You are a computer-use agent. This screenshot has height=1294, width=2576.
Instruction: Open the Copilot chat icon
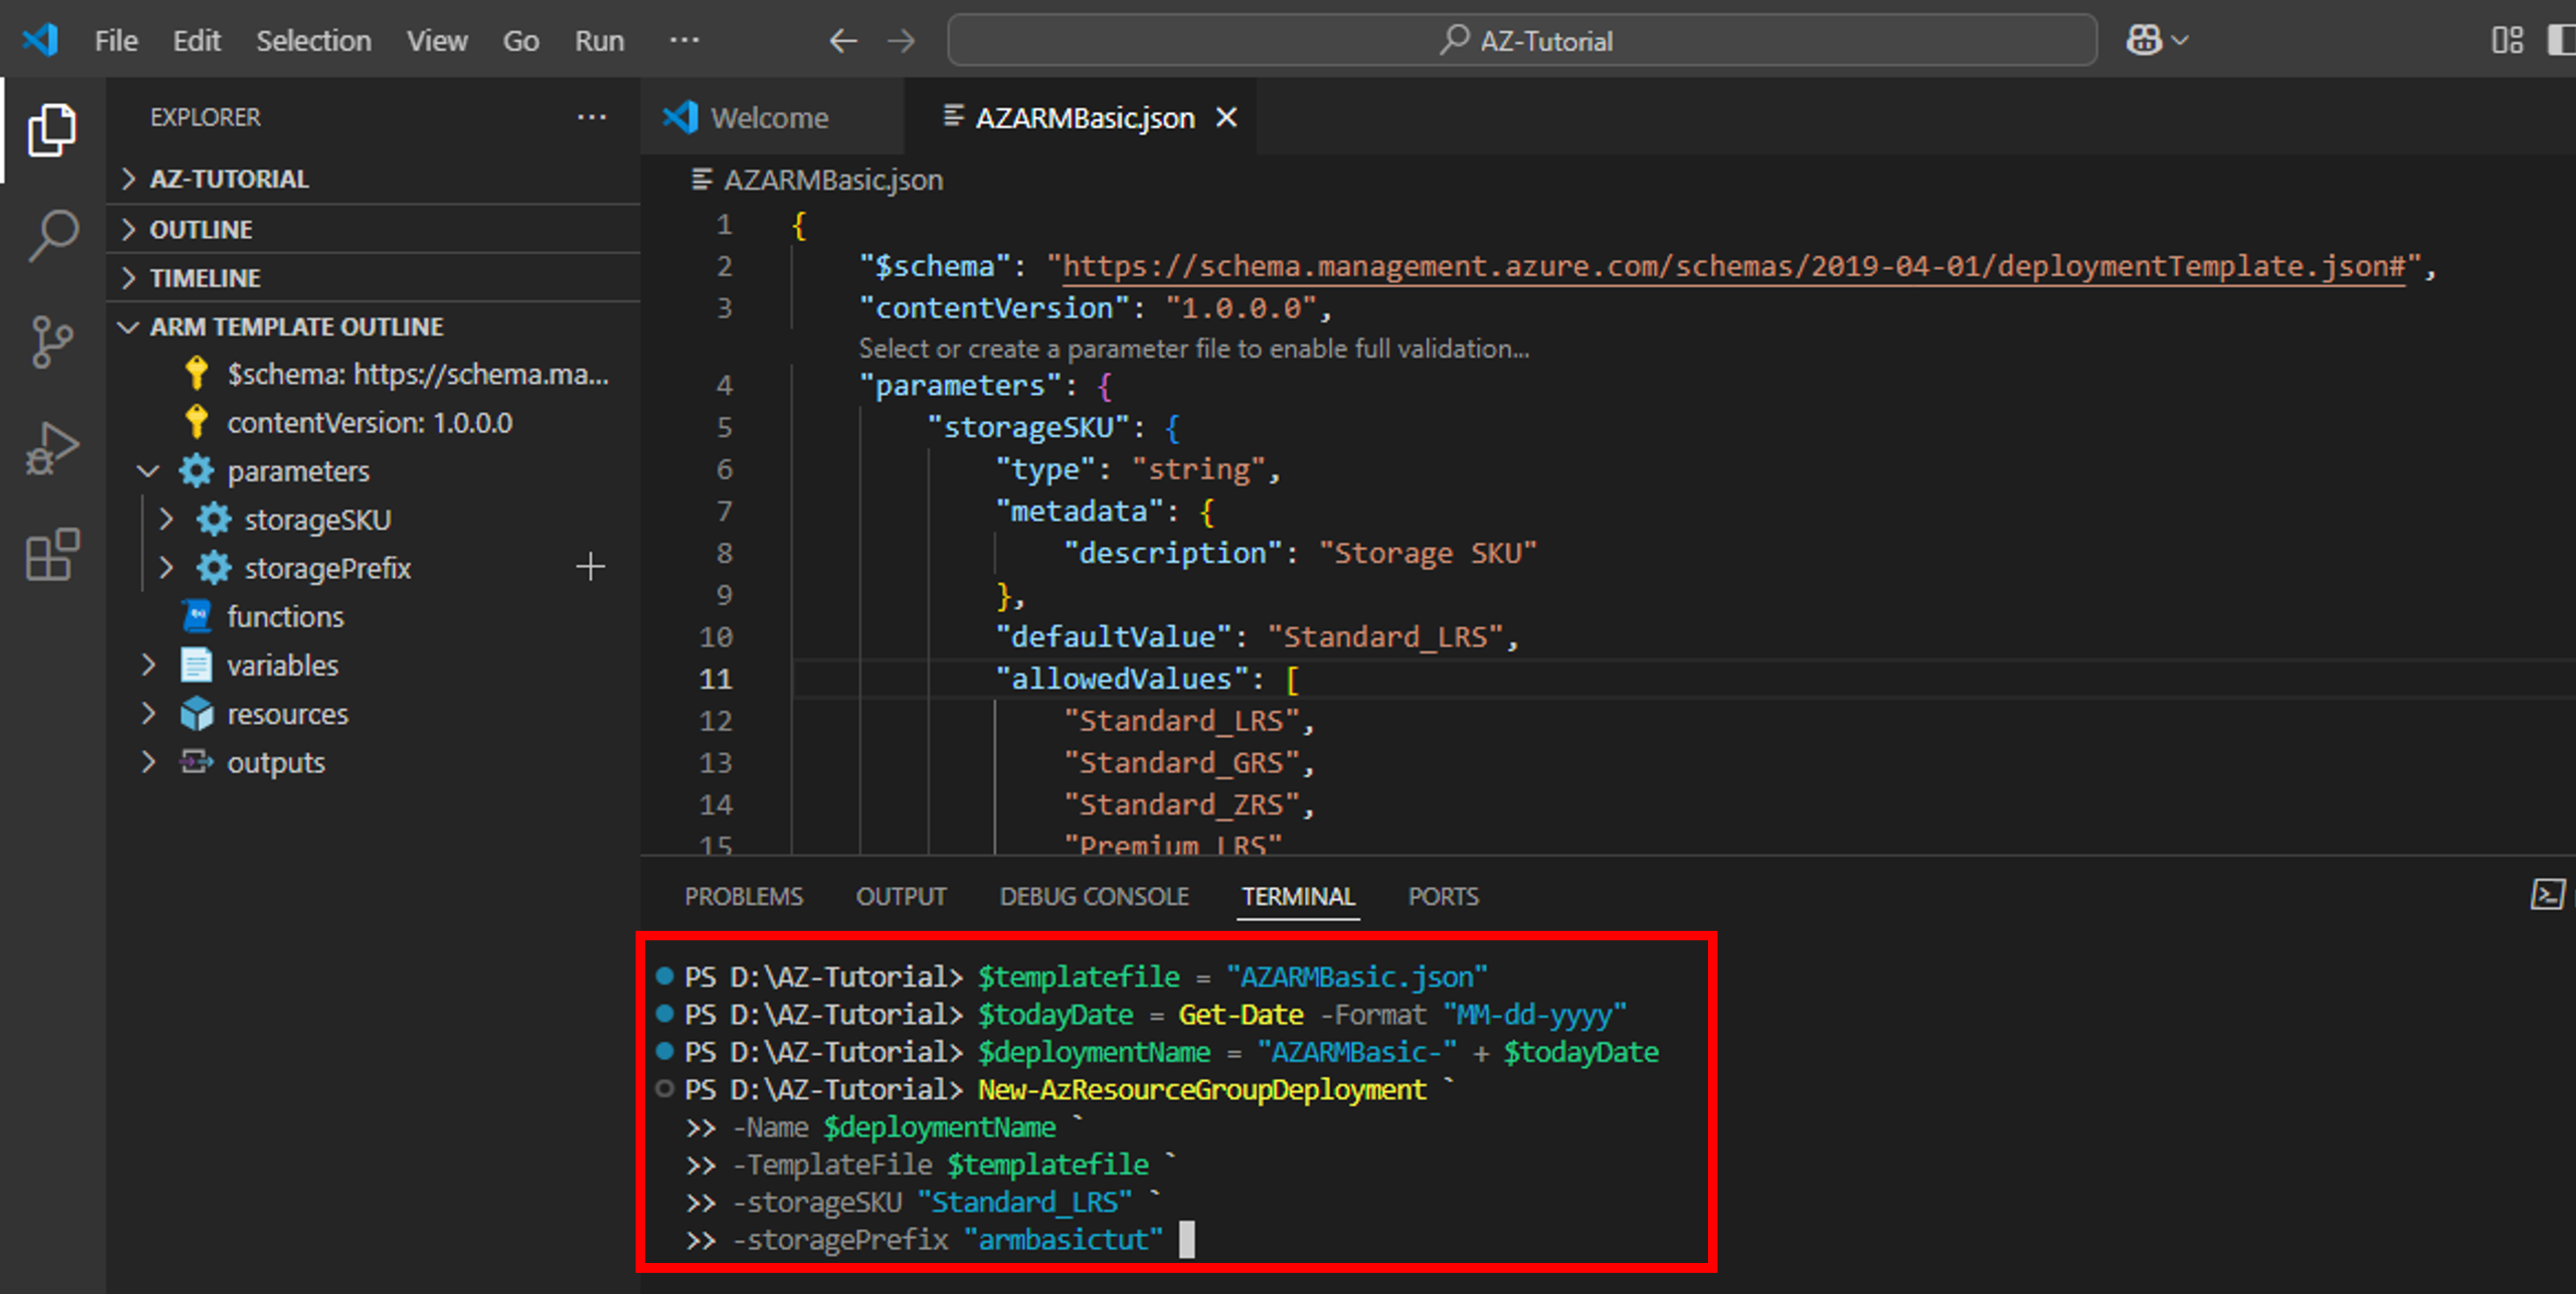(2144, 40)
